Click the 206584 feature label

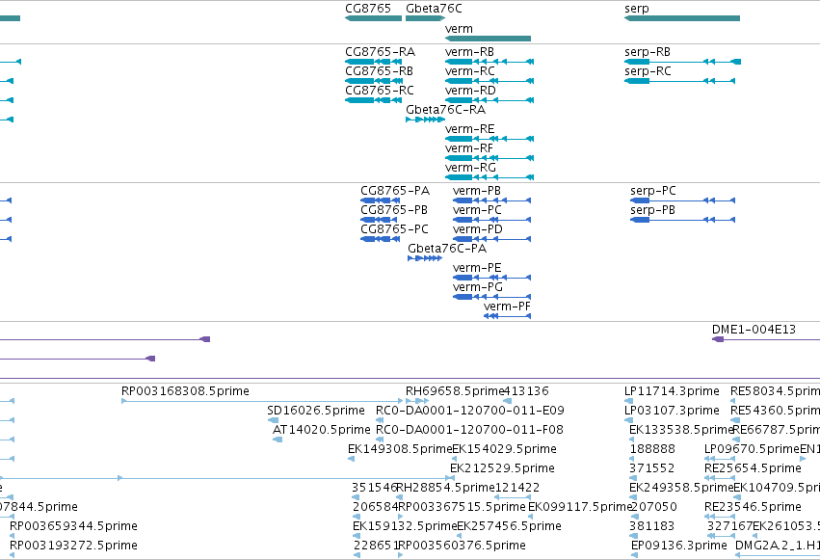point(376,508)
